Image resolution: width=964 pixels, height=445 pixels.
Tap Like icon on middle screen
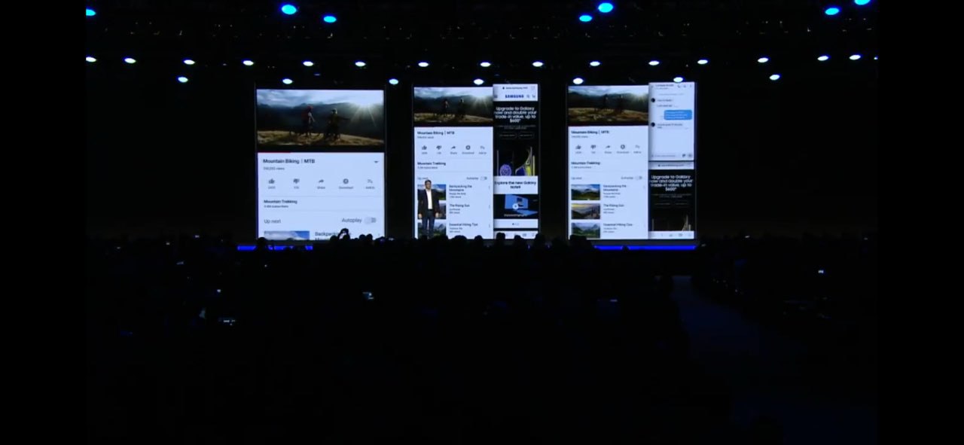[x=424, y=148]
